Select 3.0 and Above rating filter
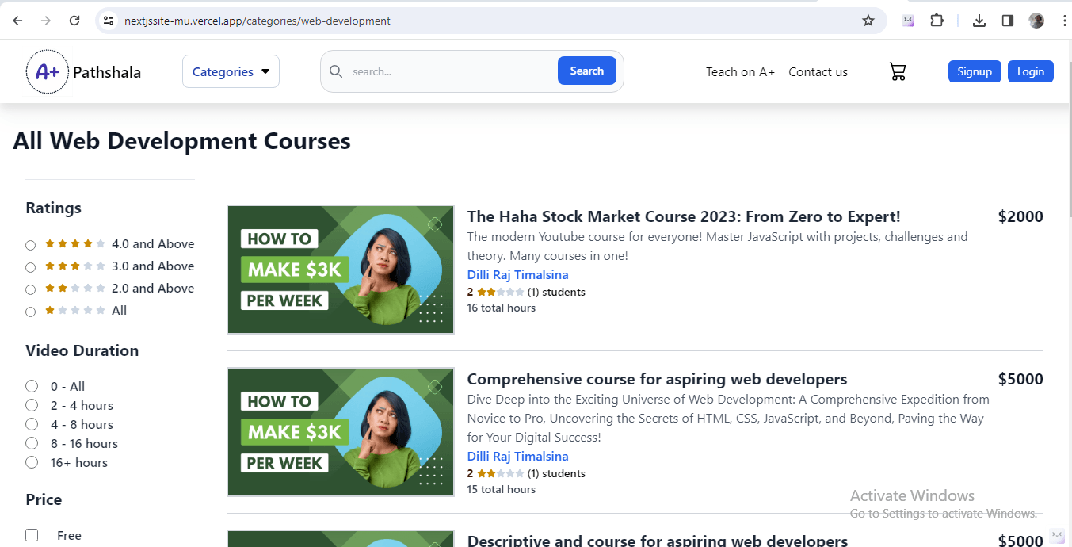This screenshot has height=547, width=1072. click(x=30, y=267)
